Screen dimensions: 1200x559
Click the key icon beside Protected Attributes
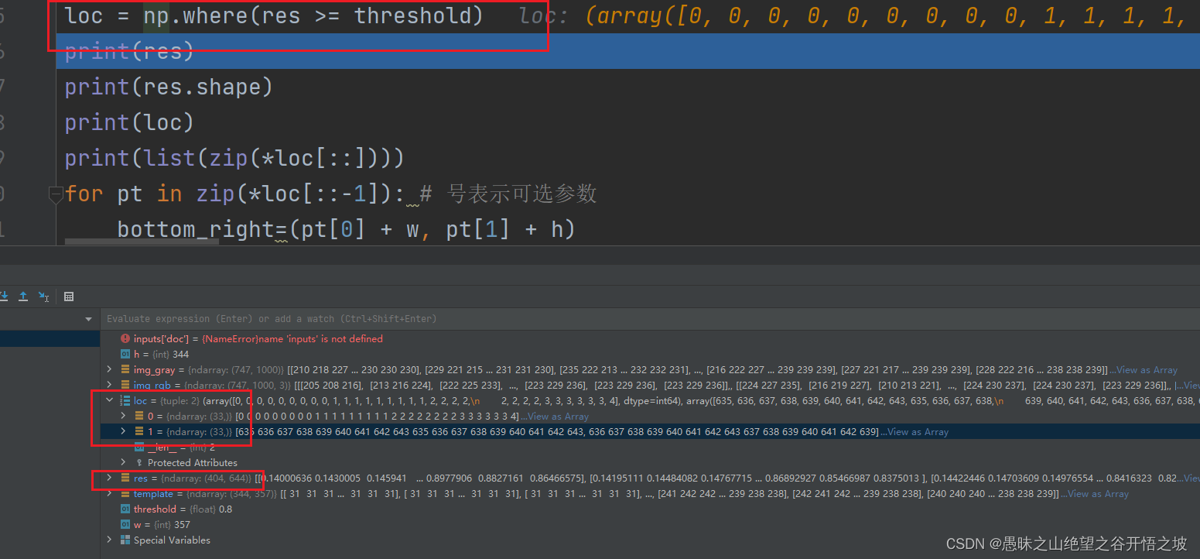click(139, 463)
